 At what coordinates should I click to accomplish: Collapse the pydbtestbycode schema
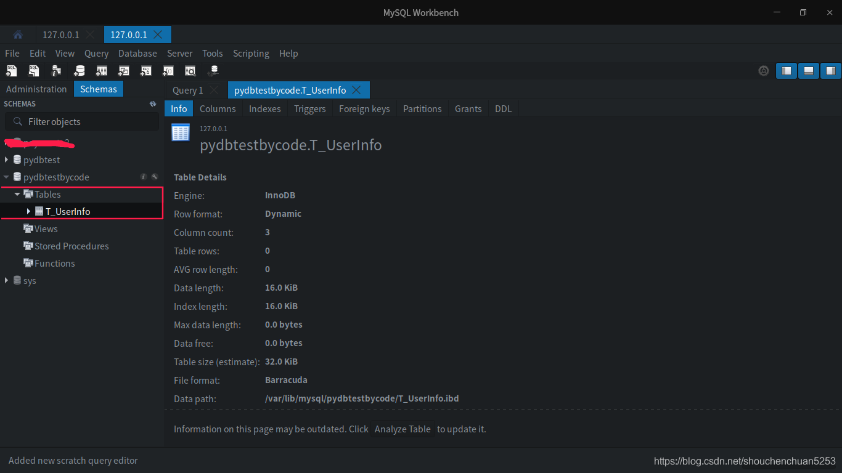[7, 177]
